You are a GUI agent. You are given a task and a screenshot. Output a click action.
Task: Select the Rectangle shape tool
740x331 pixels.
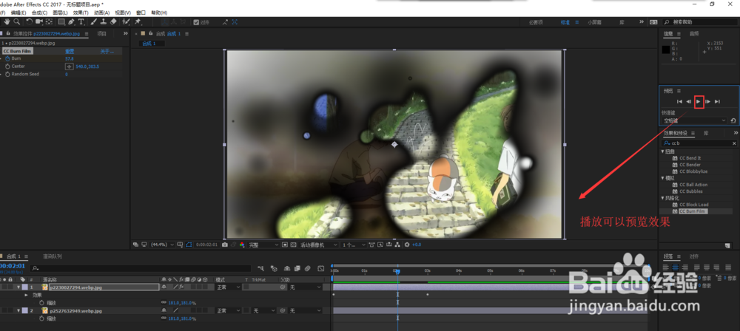[x=61, y=21]
